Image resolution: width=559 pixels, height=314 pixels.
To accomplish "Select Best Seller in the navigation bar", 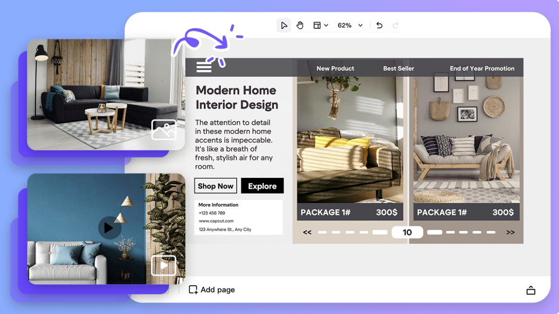I will [398, 68].
